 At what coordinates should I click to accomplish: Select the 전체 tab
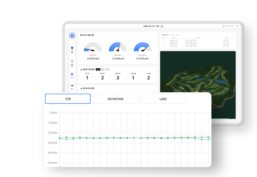pos(67,99)
